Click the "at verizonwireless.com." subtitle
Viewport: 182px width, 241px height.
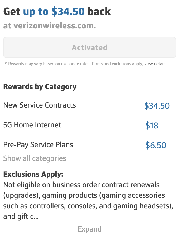[x=50, y=26]
